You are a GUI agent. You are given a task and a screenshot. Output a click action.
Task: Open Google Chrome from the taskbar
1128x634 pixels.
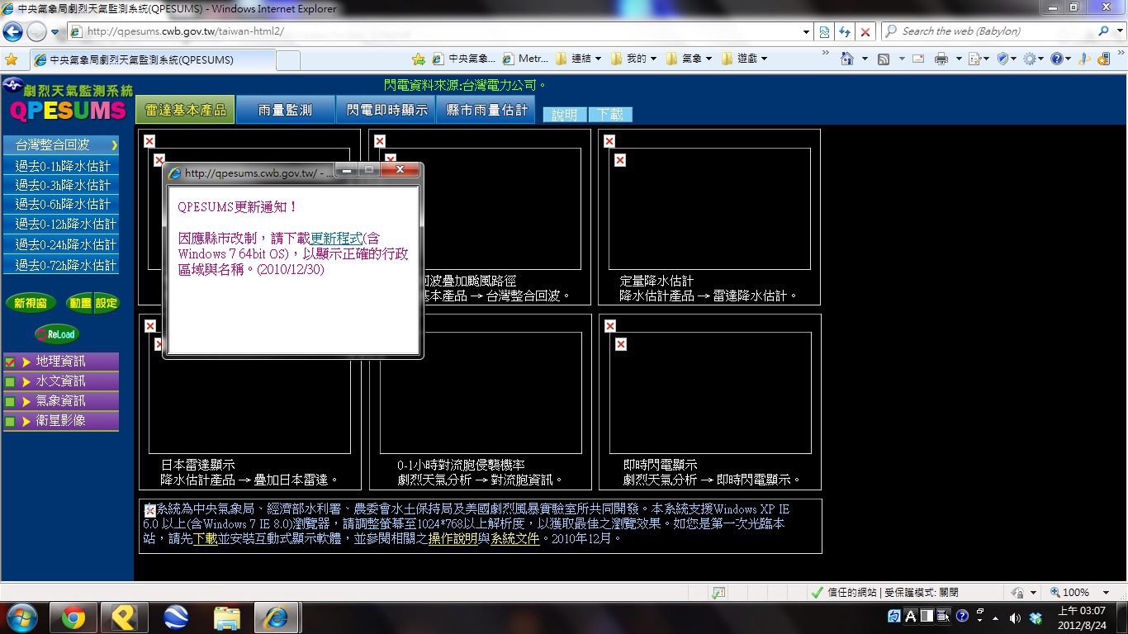(73, 617)
